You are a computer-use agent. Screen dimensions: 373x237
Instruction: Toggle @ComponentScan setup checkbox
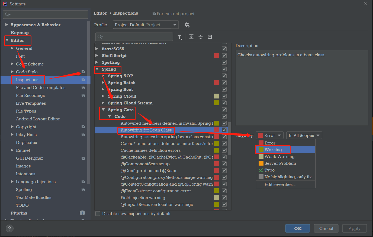pos(224,164)
